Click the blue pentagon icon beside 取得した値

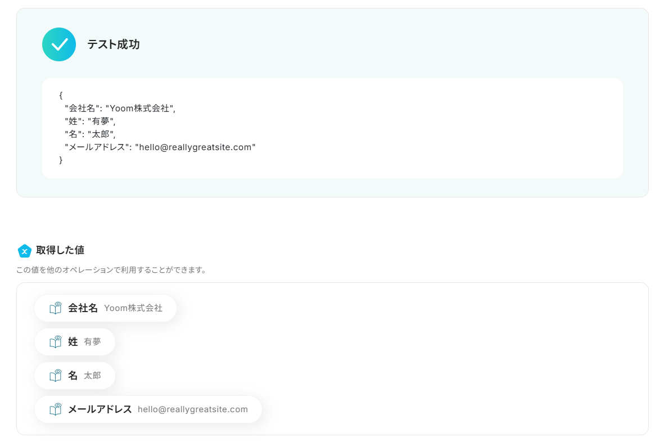[x=24, y=251]
